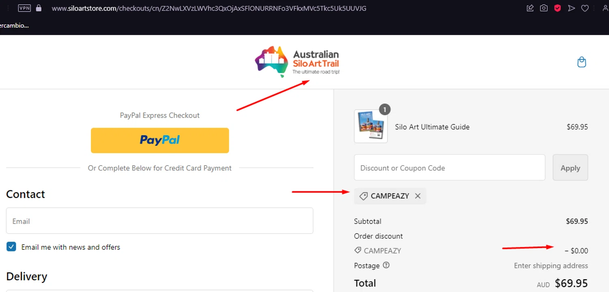Open the truncated bookmark in bookmarks bar
Image resolution: width=609 pixels, height=292 pixels.
(x=14, y=25)
